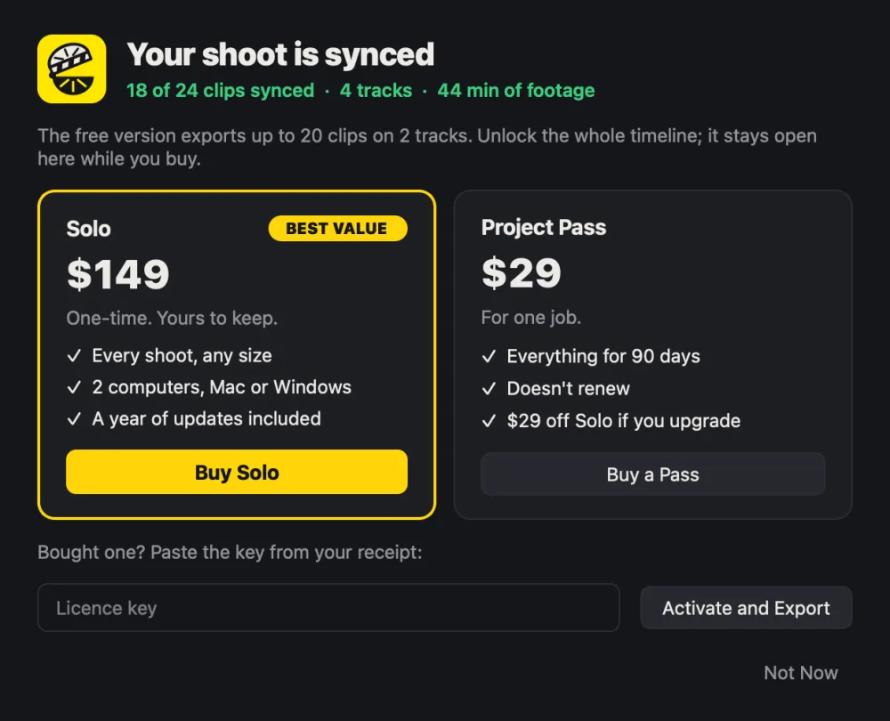Click '4 tracks' status text
Viewport: 890px width, 721px height.
click(x=376, y=90)
